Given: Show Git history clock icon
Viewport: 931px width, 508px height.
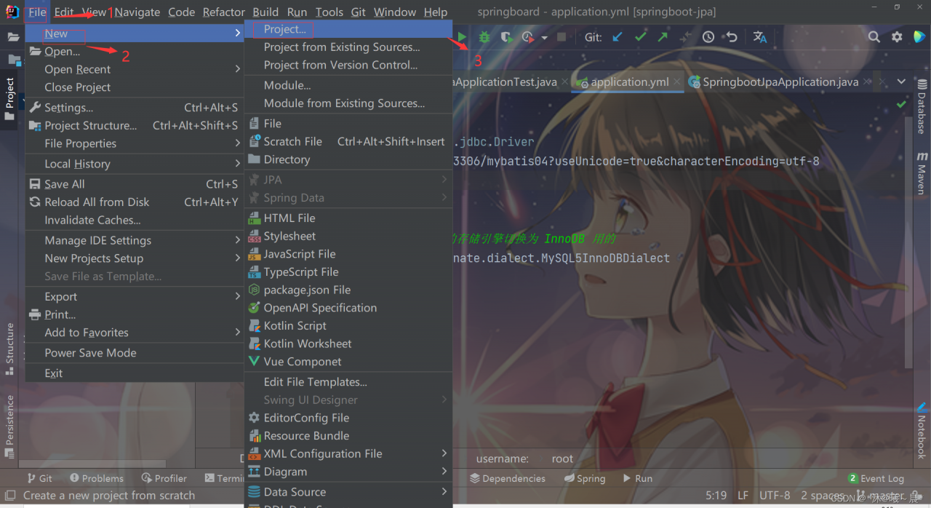Looking at the screenshot, I should (x=708, y=37).
